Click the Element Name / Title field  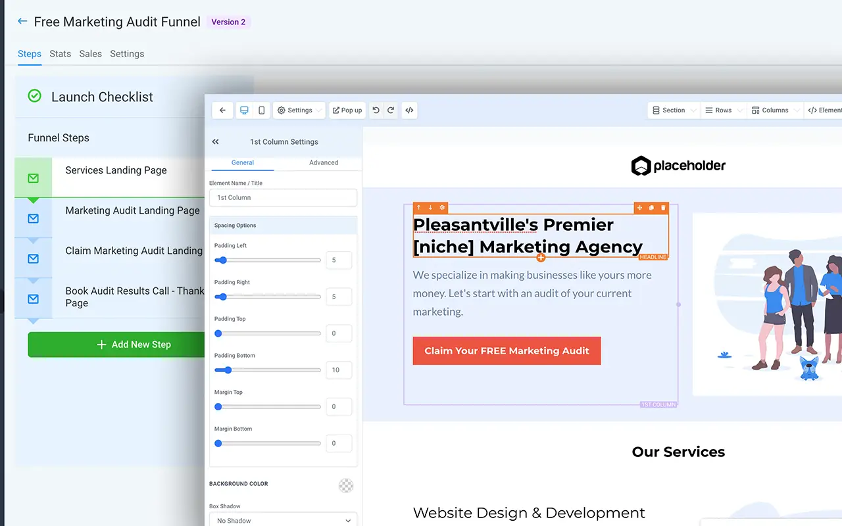click(284, 197)
